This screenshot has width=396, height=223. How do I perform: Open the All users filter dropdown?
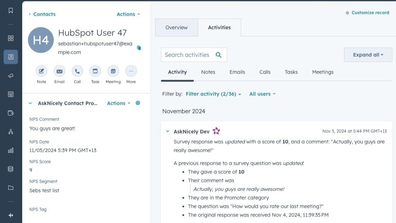point(262,94)
